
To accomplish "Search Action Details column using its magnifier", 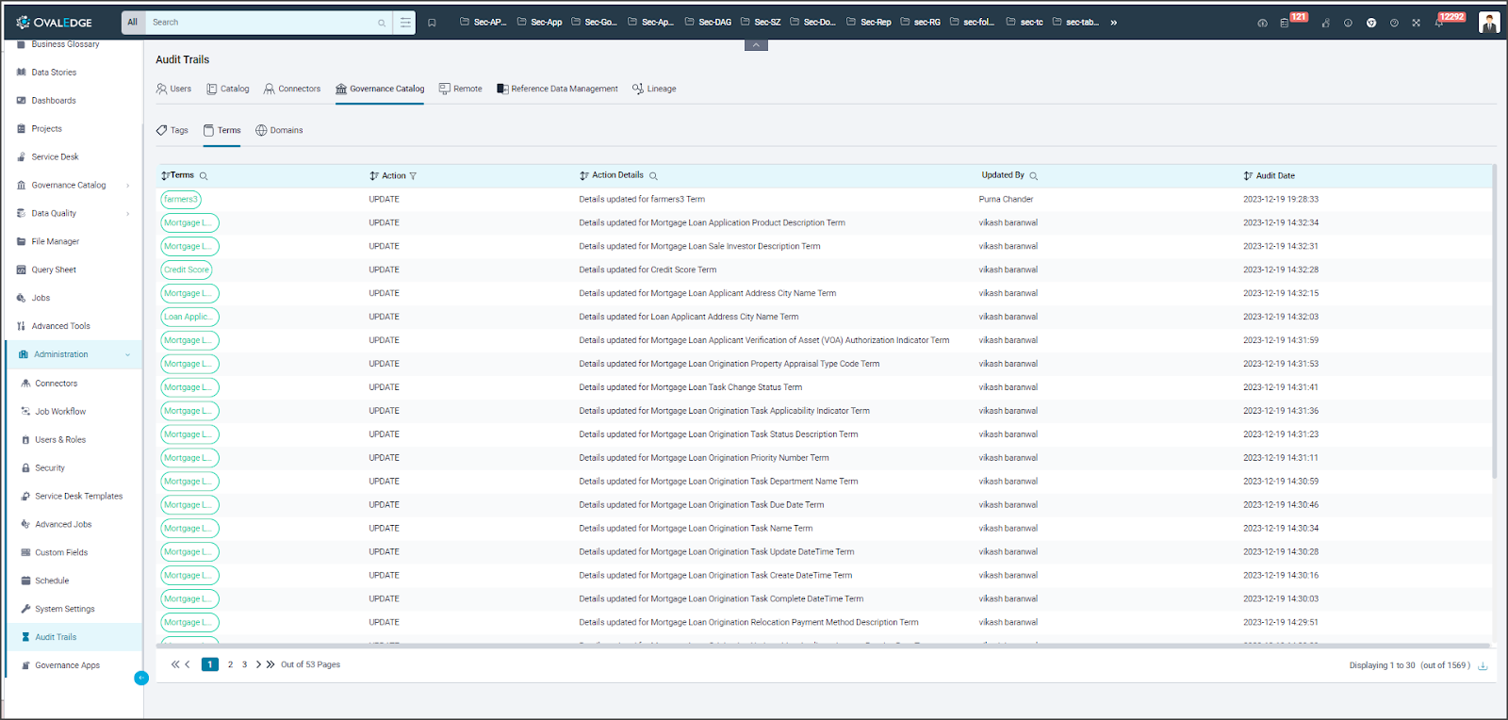I will [x=653, y=176].
